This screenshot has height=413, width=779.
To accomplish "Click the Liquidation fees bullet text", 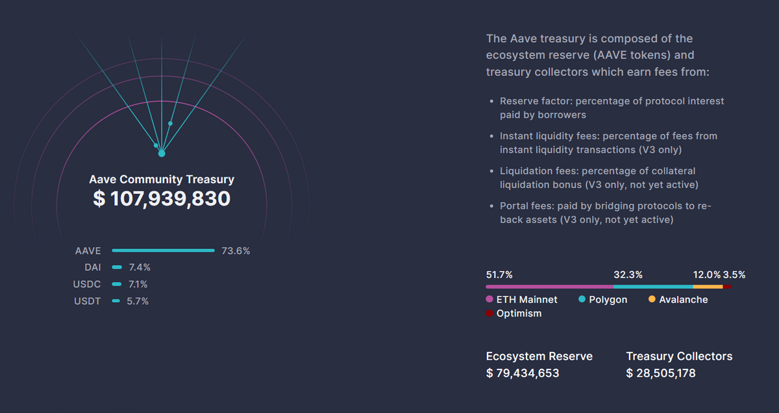I will pos(599,178).
